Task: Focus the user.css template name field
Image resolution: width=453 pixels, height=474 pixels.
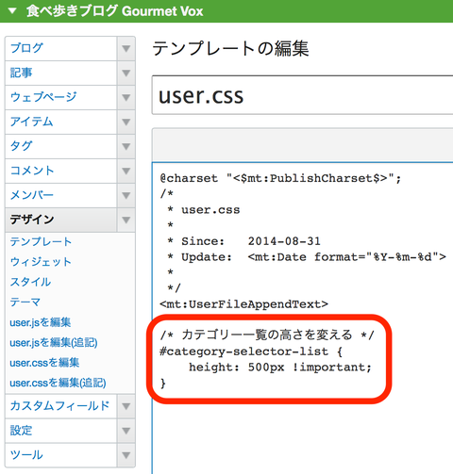Action: (x=303, y=95)
